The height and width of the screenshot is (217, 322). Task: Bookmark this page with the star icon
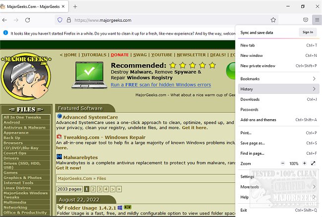(273, 20)
